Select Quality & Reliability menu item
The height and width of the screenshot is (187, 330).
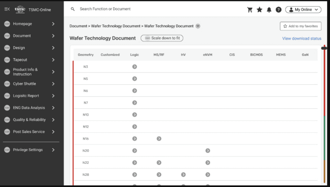point(30,120)
